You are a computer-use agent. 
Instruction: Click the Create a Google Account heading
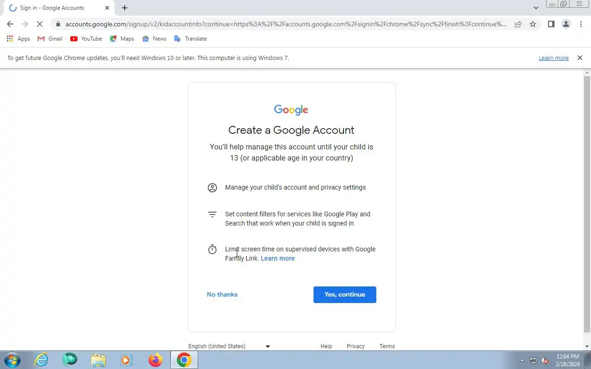291,130
